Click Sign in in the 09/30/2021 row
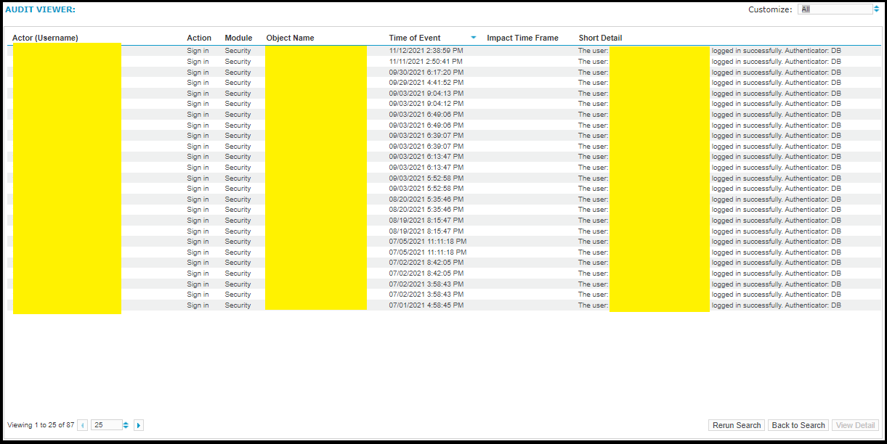This screenshot has height=444, width=887. coord(198,72)
